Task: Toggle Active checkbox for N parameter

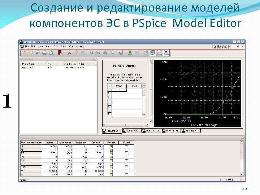Action: pyautogui.click(x=111, y=150)
